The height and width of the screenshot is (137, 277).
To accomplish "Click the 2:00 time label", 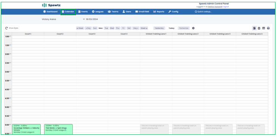I will (x=8, y=54).
